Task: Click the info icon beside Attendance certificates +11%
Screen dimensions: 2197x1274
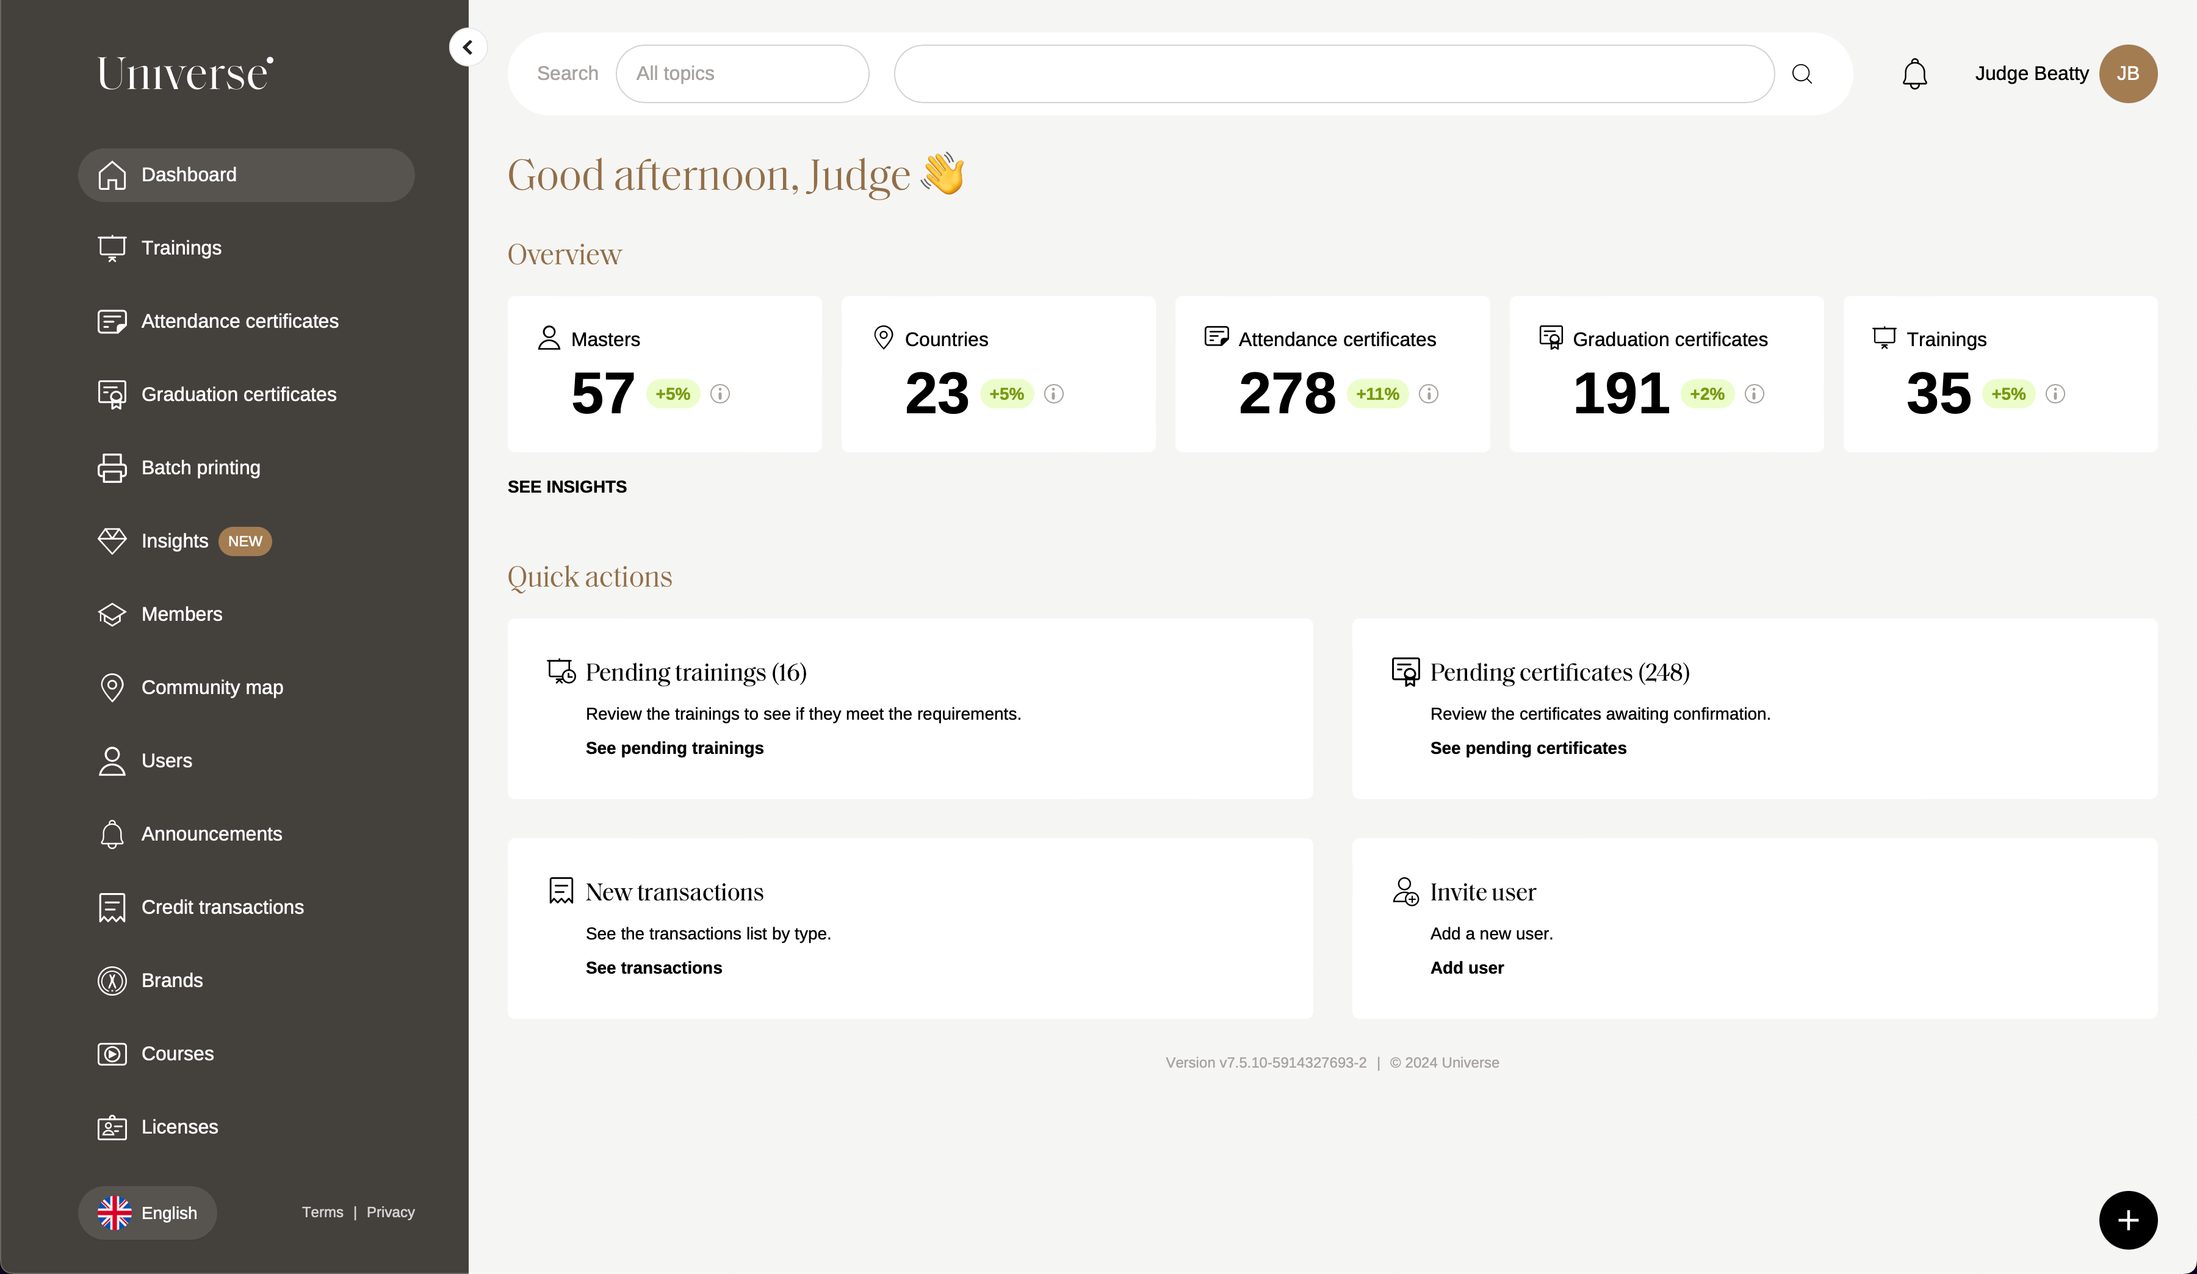Action: (1428, 394)
